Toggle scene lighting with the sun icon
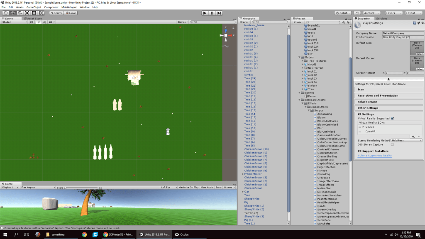The width and height of the screenshot is (425, 239). 38,22
